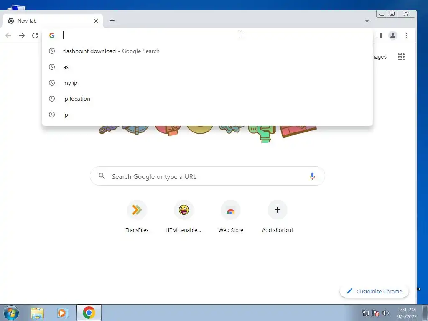Launch Windows Media Player from taskbar
The height and width of the screenshot is (321, 428).
[63, 313]
